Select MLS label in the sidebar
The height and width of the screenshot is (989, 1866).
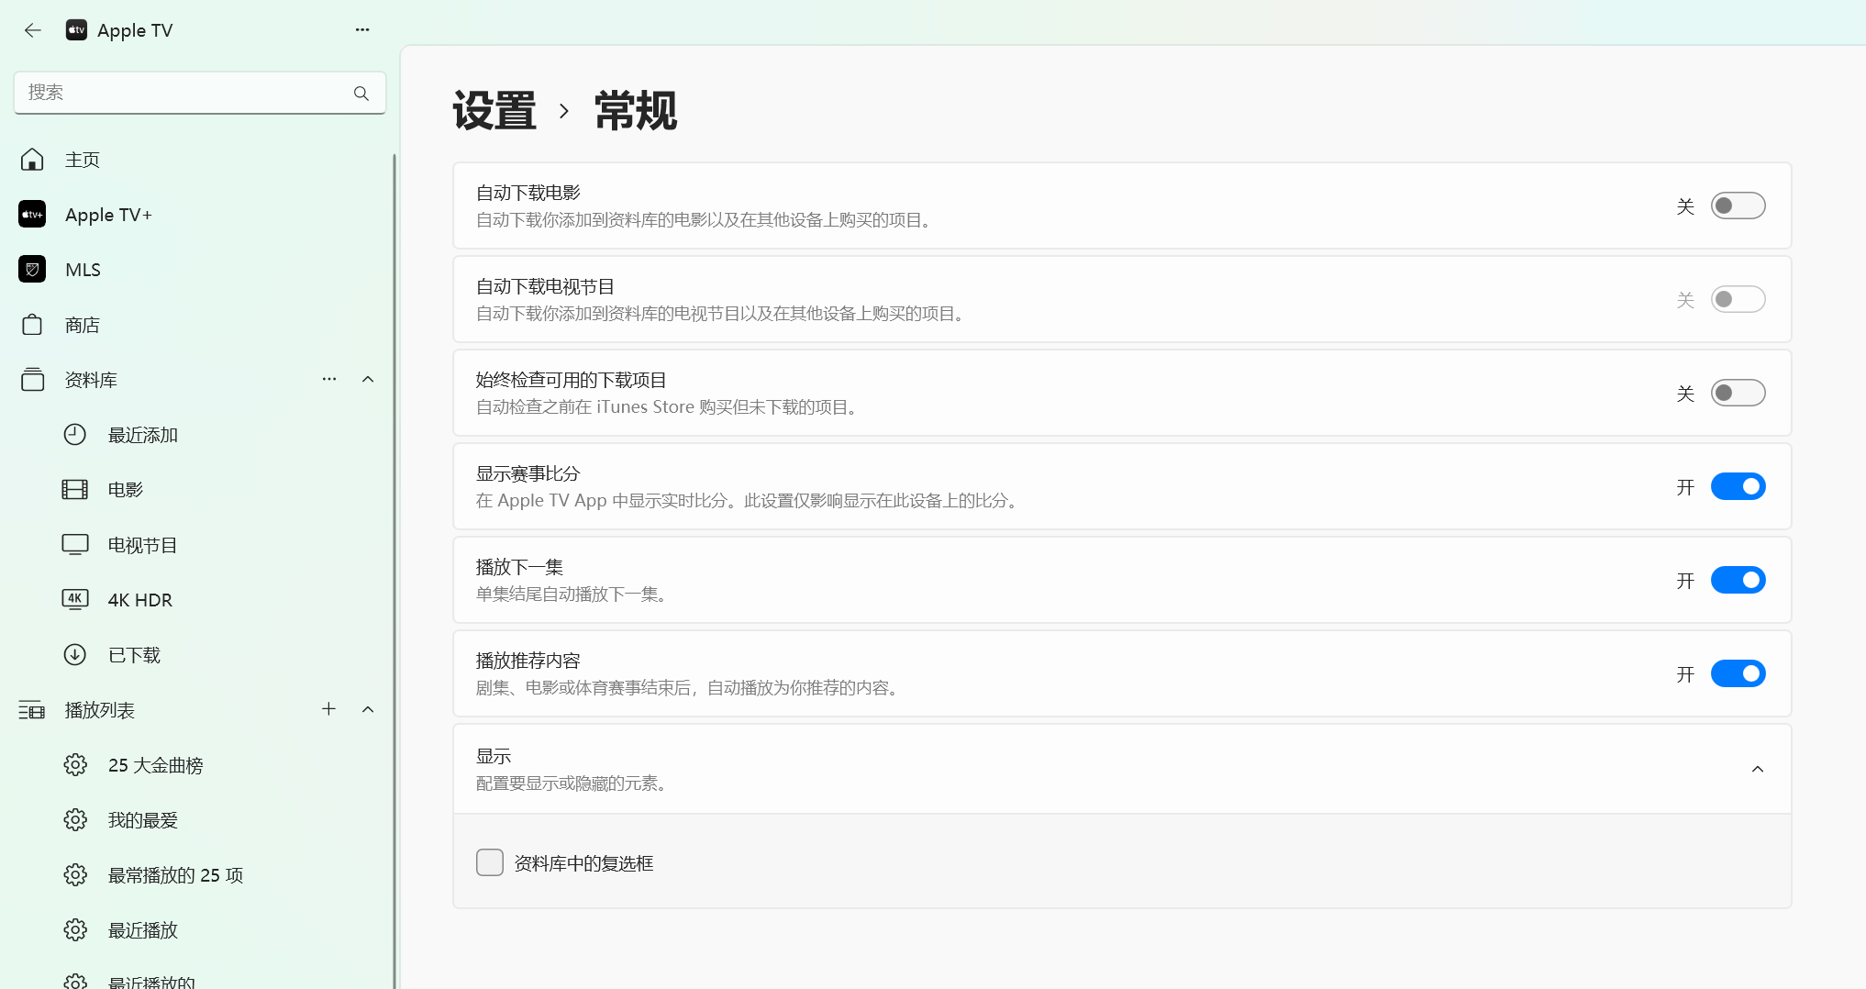point(83,270)
